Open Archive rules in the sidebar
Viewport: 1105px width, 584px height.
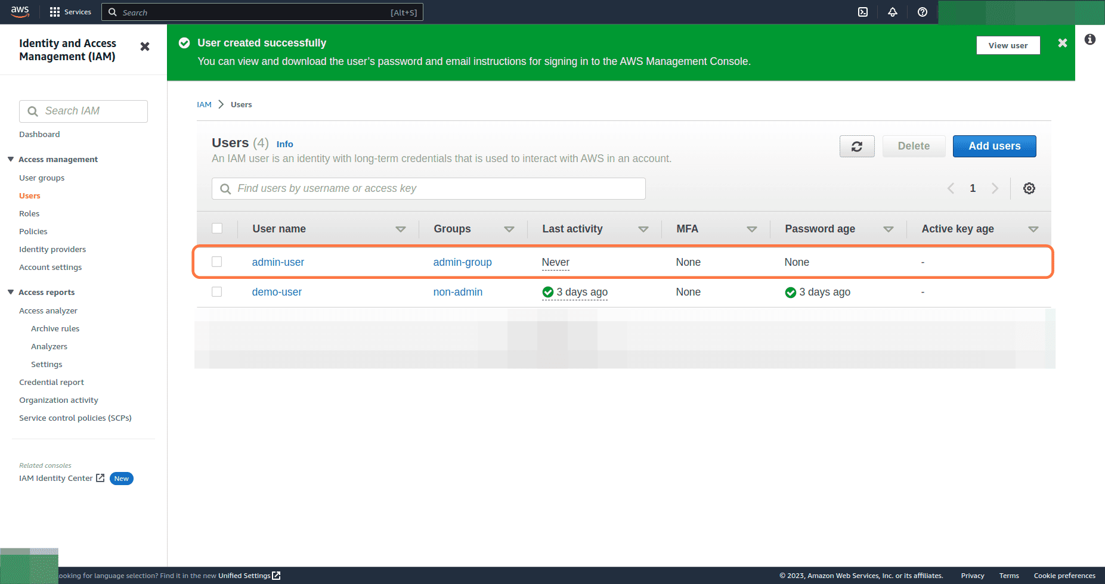point(55,328)
